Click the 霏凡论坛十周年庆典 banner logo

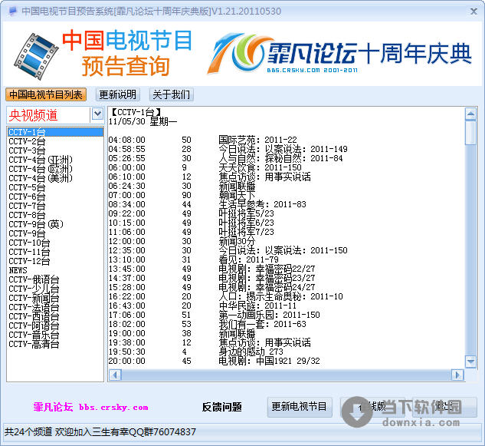point(339,55)
